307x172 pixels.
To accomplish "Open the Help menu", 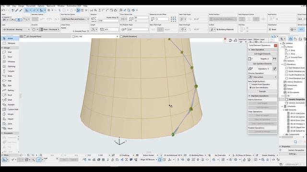I will click(85, 6).
